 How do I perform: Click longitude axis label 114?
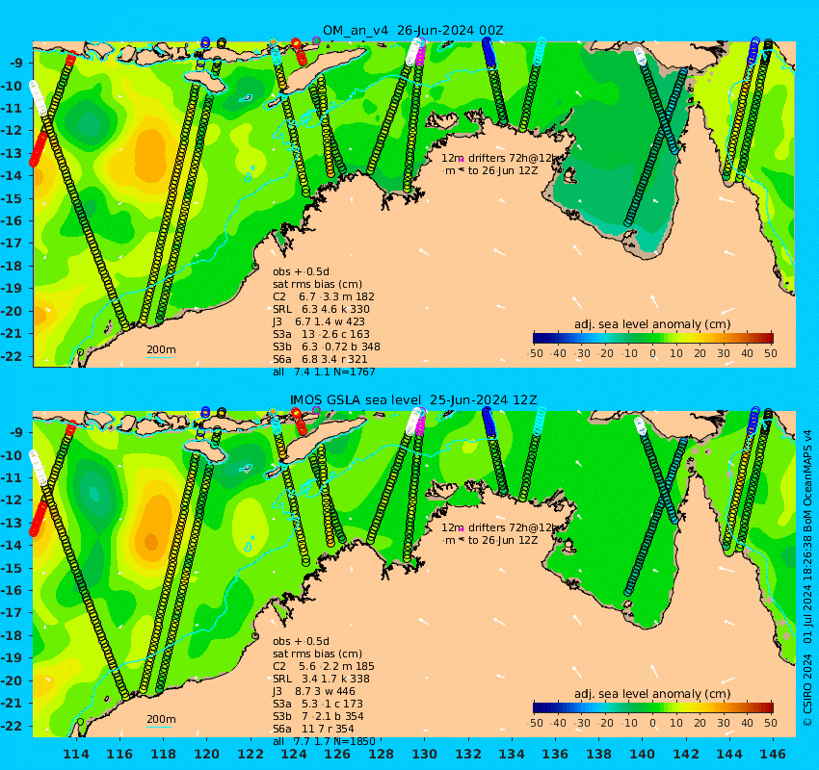click(x=76, y=754)
